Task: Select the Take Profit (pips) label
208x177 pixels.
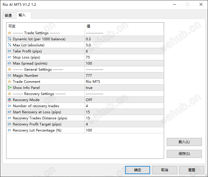Action: click(x=27, y=51)
